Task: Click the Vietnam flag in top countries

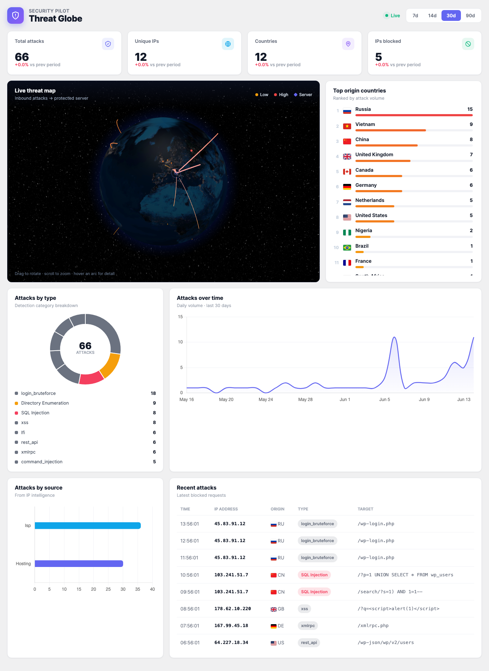Action: tap(347, 126)
